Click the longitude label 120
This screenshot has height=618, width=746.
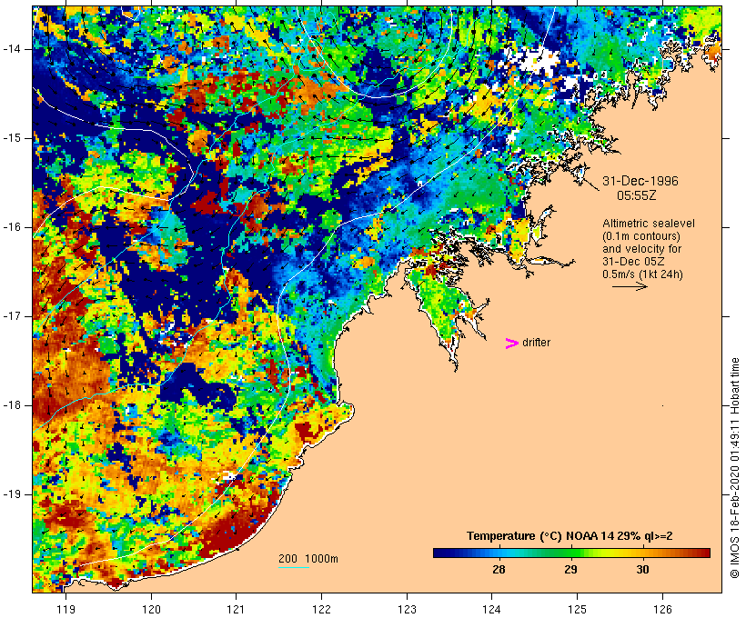pos(151,609)
